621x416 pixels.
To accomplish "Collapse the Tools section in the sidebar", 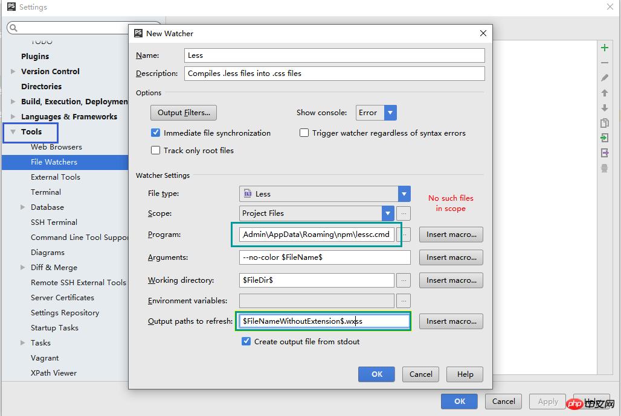I will point(14,131).
